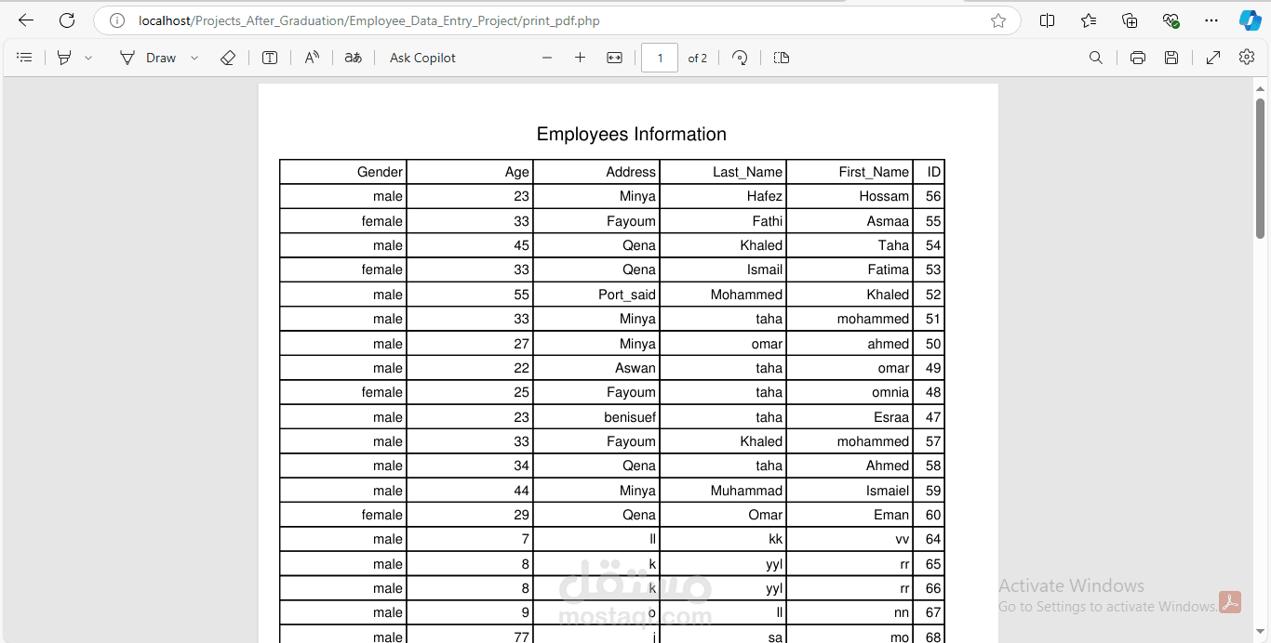
Task: Click Ask Copilot
Action: pos(422,58)
